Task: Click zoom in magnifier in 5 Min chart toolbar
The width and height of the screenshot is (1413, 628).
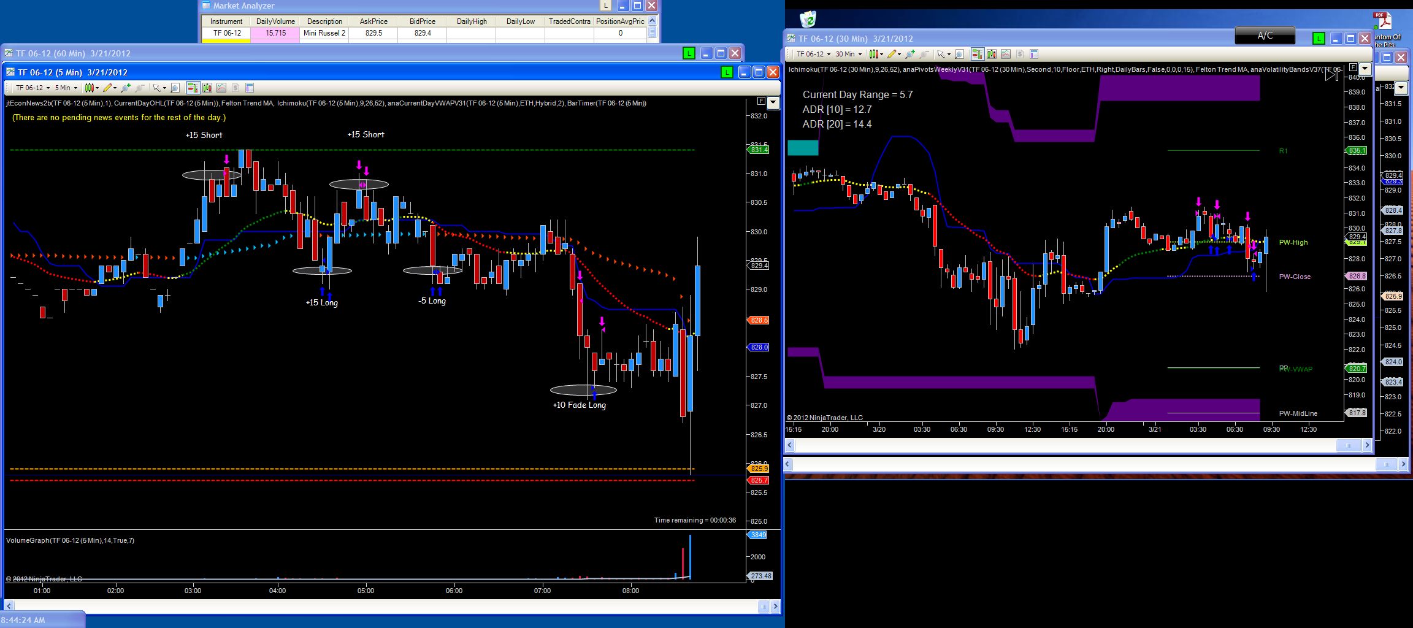Action: (x=126, y=88)
